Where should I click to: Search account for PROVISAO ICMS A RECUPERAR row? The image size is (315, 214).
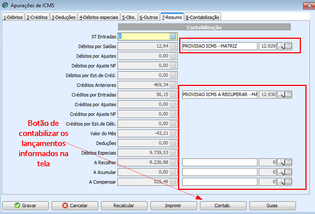click(x=281, y=94)
